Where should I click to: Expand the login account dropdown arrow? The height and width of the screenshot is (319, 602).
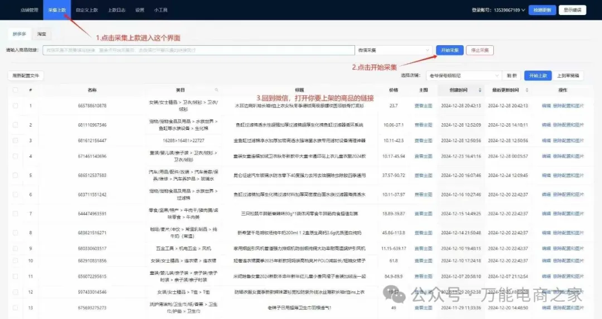[x=523, y=10]
